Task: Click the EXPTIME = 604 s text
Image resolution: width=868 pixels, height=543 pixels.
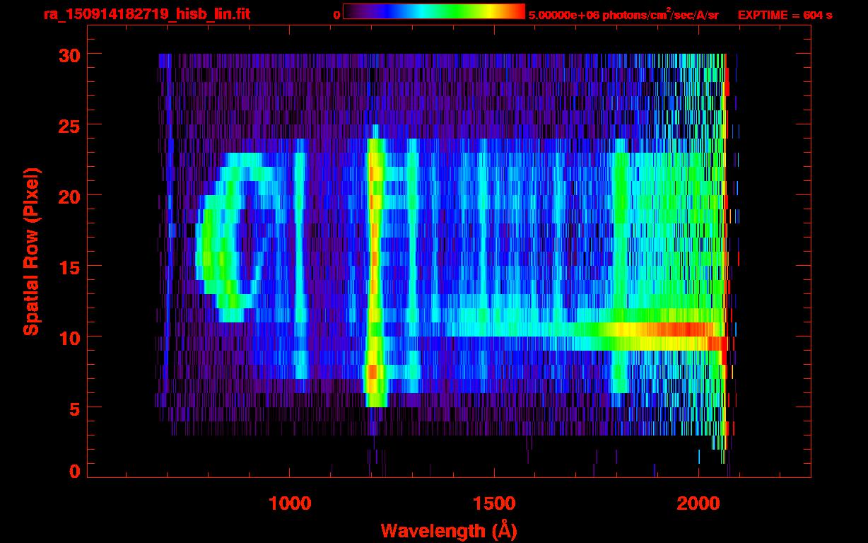Action: [785, 15]
